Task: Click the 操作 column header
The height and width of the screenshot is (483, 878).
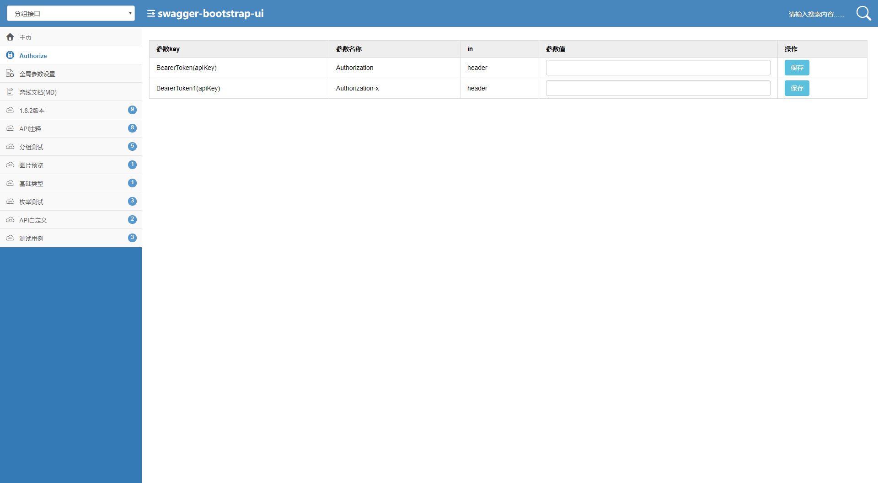Action: [x=822, y=49]
